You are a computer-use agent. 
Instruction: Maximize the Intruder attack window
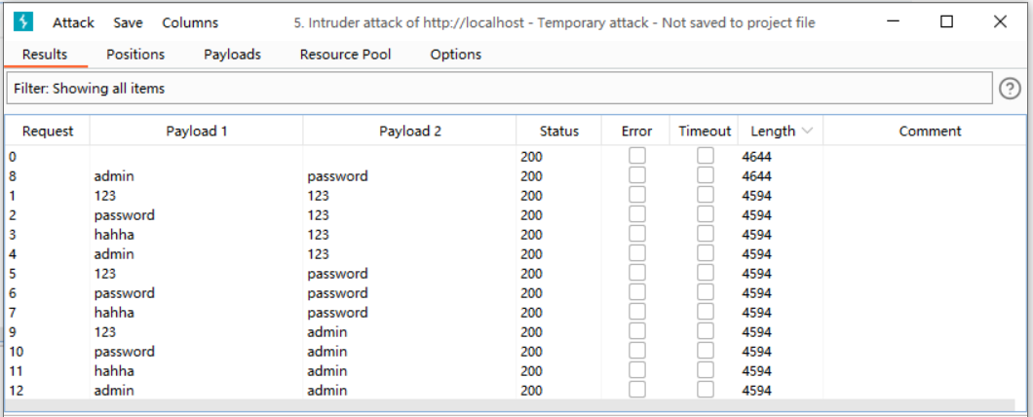pyautogui.click(x=946, y=22)
